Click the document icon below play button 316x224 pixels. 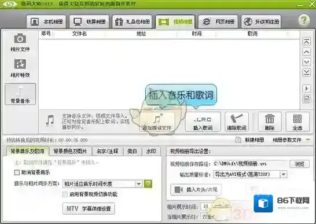(307, 99)
